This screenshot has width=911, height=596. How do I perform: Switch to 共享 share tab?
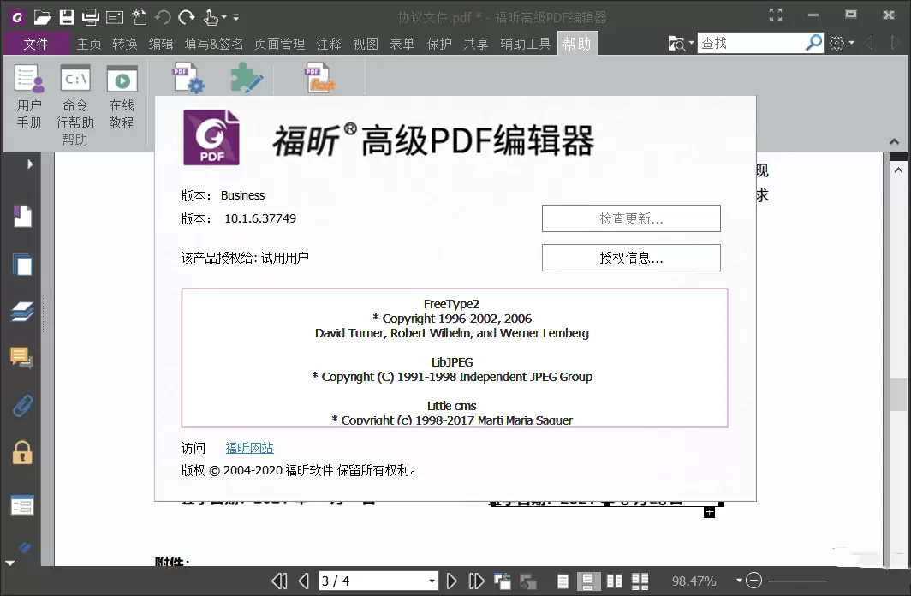[x=476, y=44]
